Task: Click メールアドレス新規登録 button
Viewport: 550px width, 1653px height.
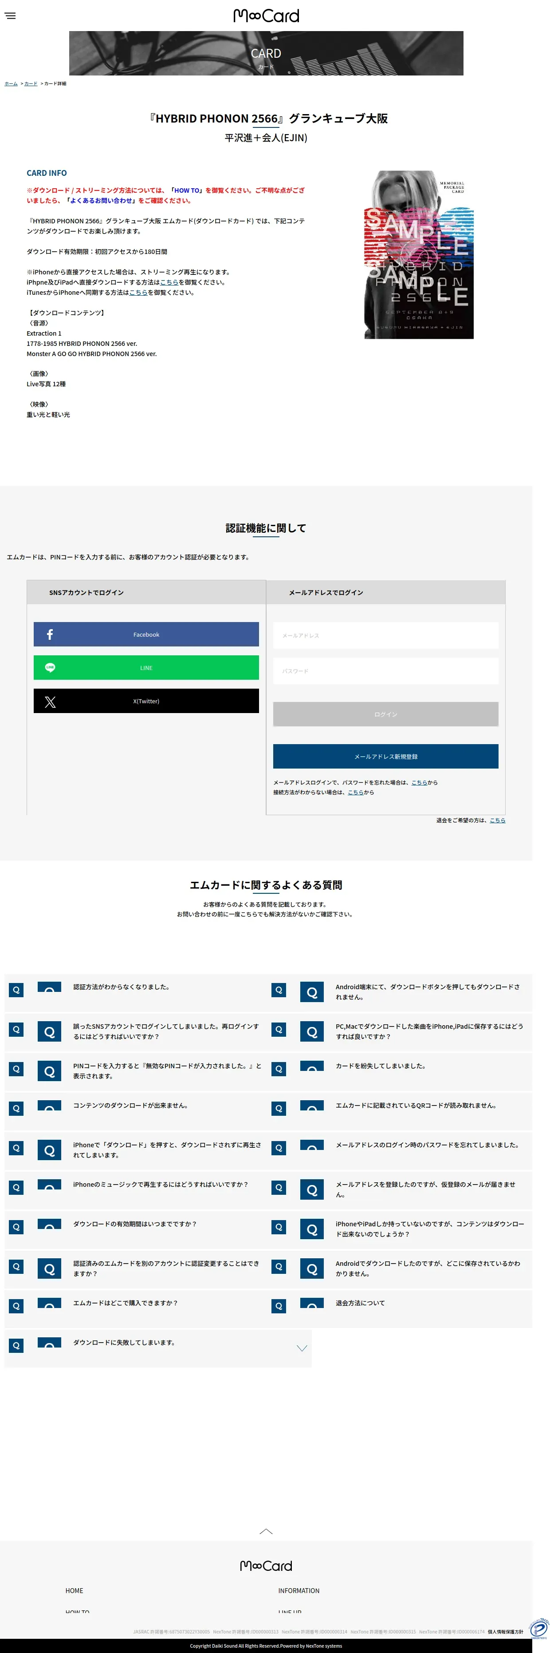Action: [x=386, y=757]
